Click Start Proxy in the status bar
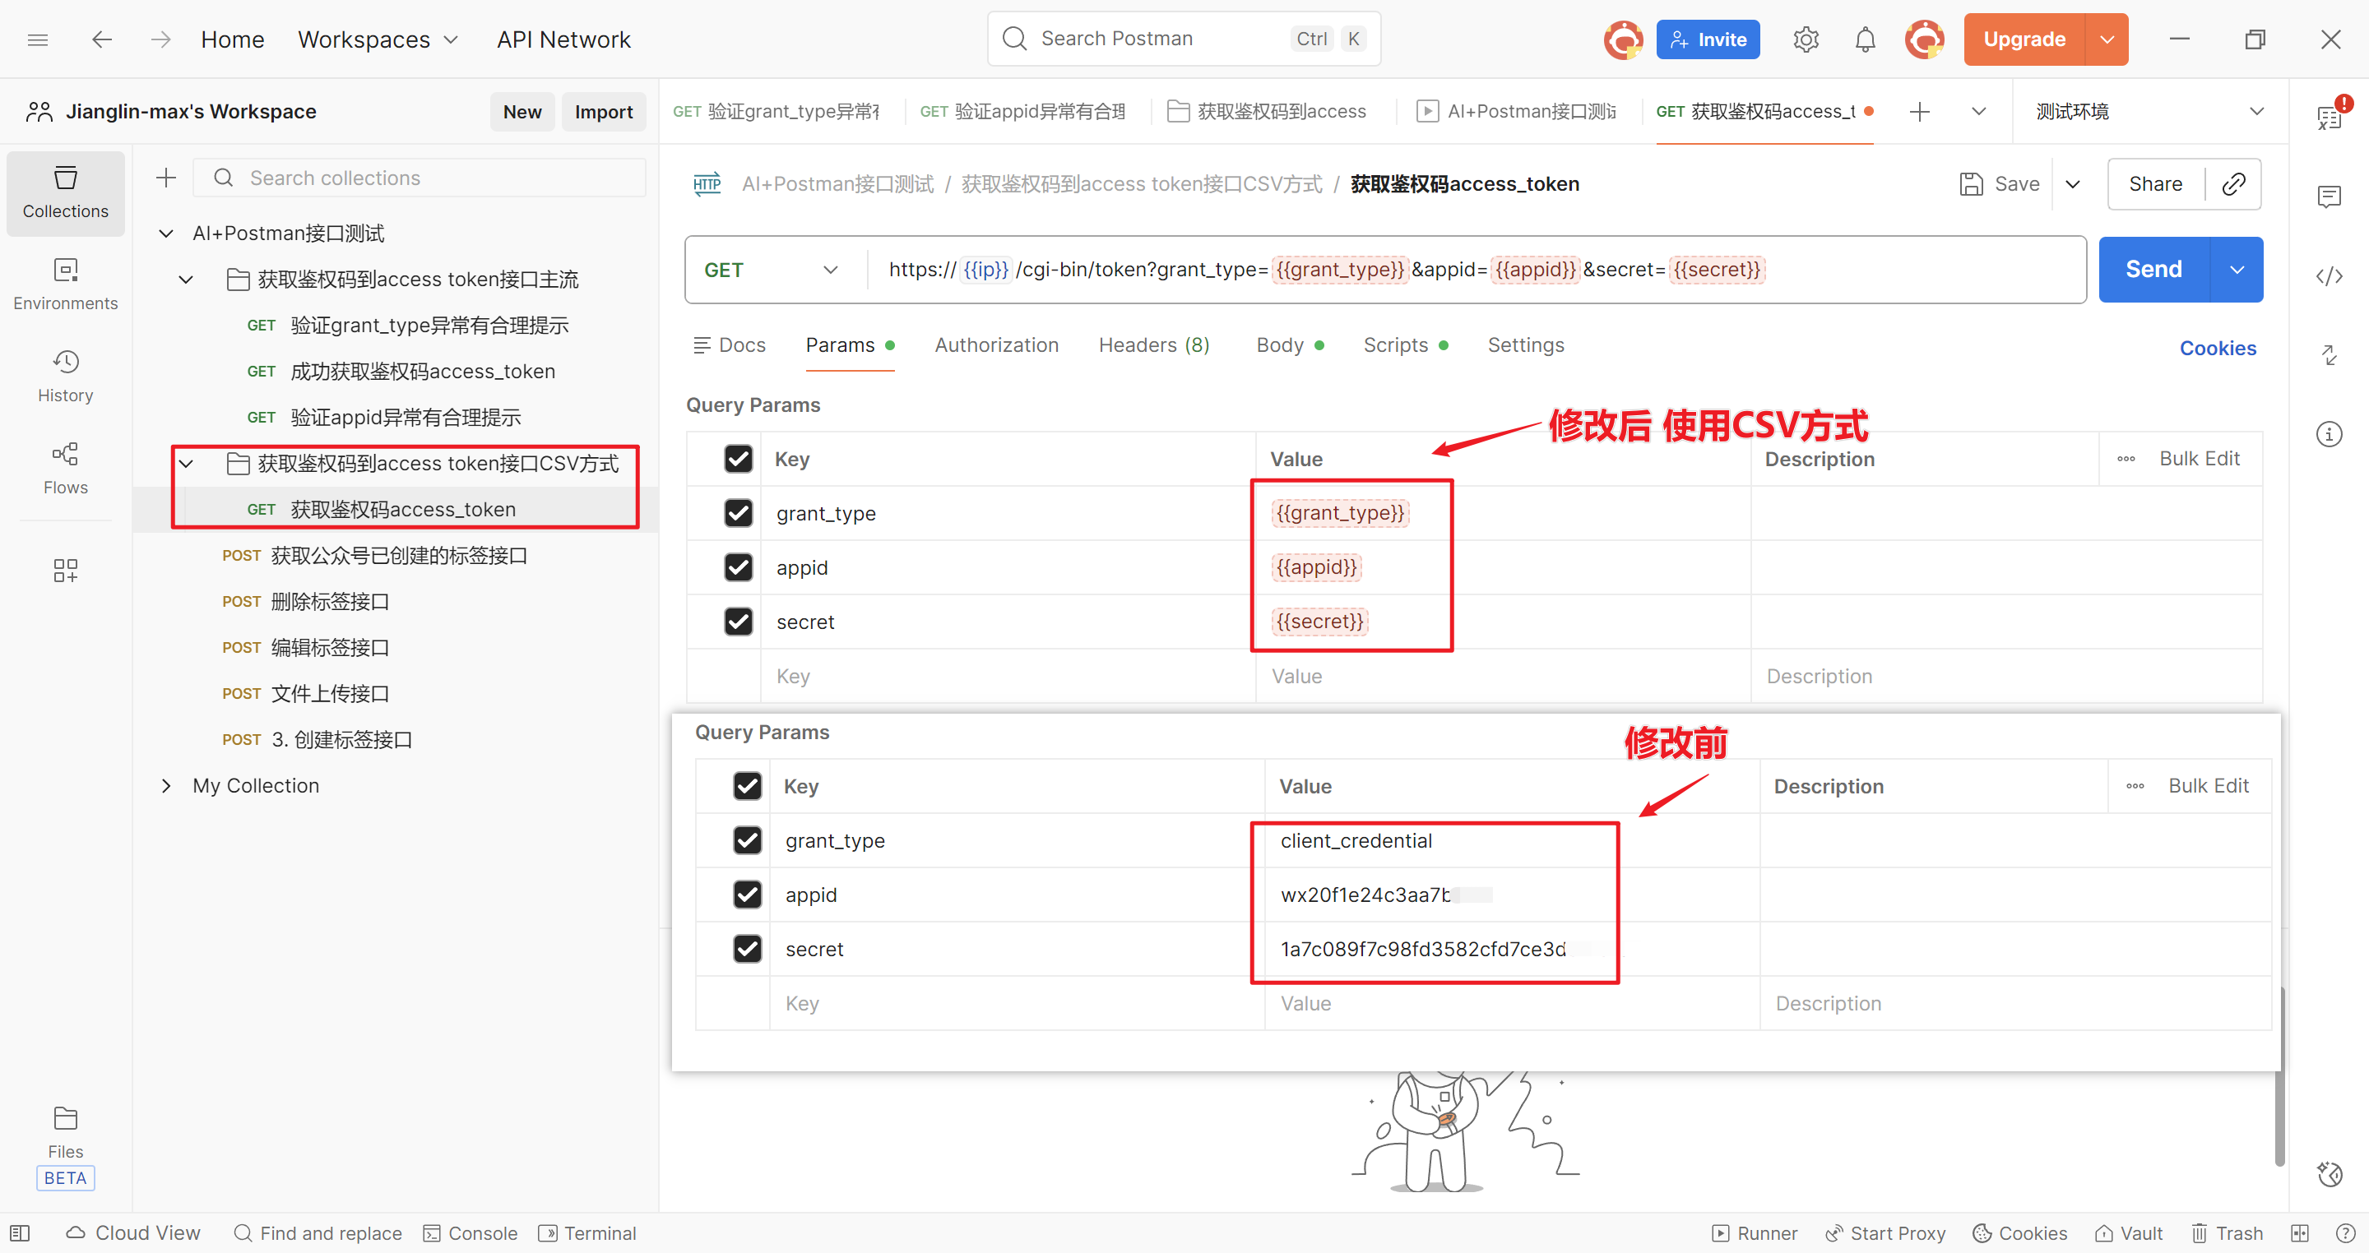Viewport: 2369px width, 1253px height. 1885,1232
